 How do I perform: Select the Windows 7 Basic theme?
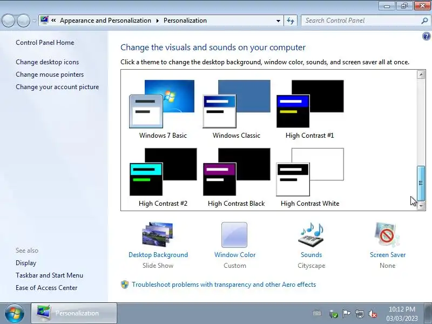tap(163, 109)
